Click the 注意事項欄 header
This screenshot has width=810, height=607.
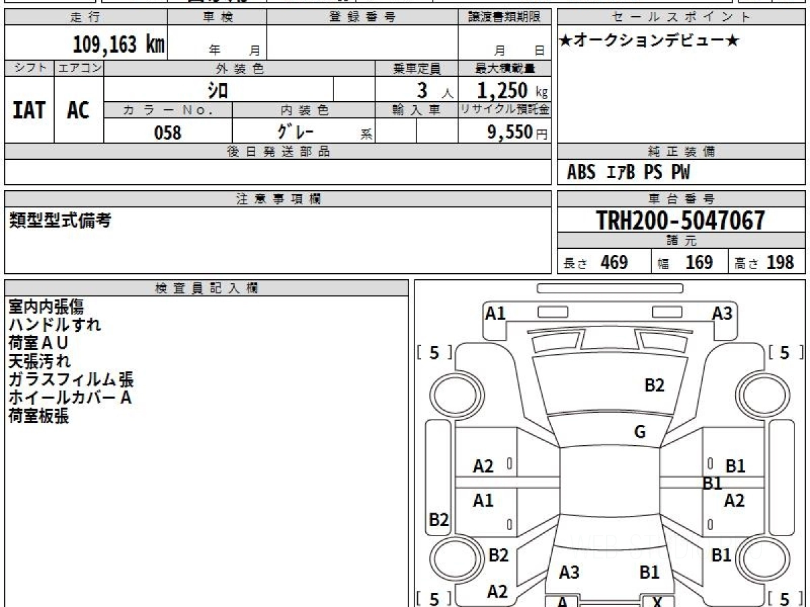pos(278,199)
